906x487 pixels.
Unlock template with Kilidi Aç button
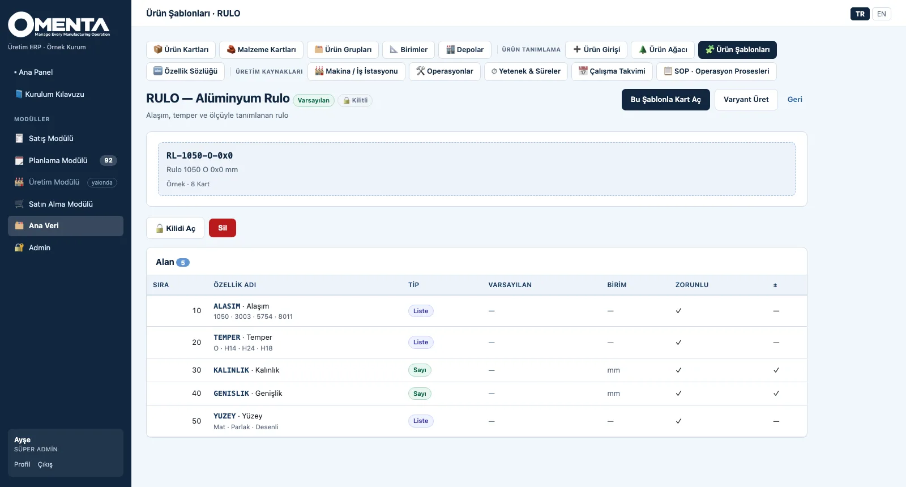(175, 228)
